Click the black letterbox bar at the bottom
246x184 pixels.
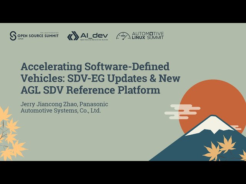point(123,172)
